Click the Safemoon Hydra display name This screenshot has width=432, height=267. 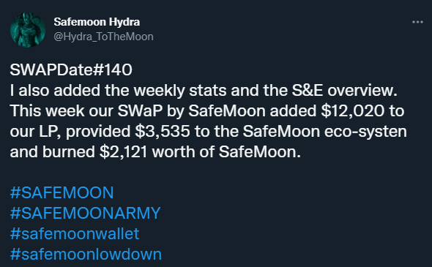coord(97,22)
